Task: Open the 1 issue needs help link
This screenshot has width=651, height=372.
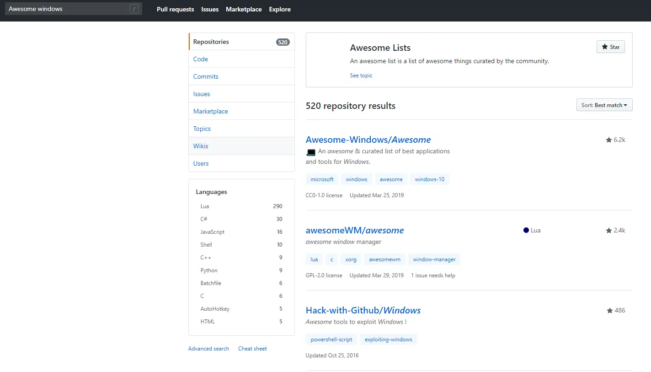Action: pos(433,275)
